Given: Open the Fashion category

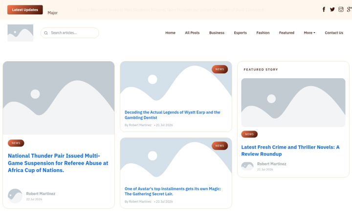Looking at the screenshot, I should (x=263, y=33).
